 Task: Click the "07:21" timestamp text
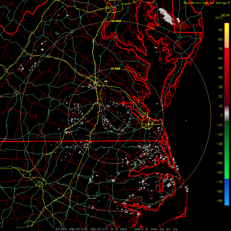172,229
